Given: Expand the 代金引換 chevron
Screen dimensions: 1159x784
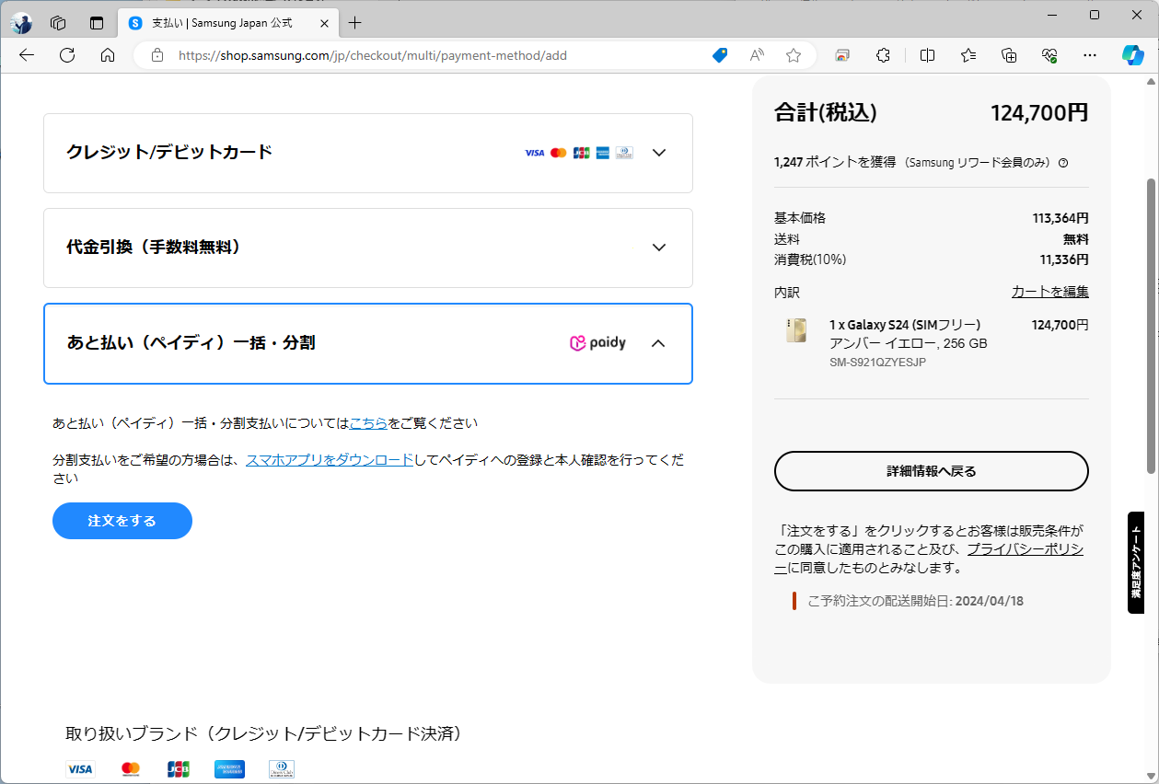Looking at the screenshot, I should 658,248.
